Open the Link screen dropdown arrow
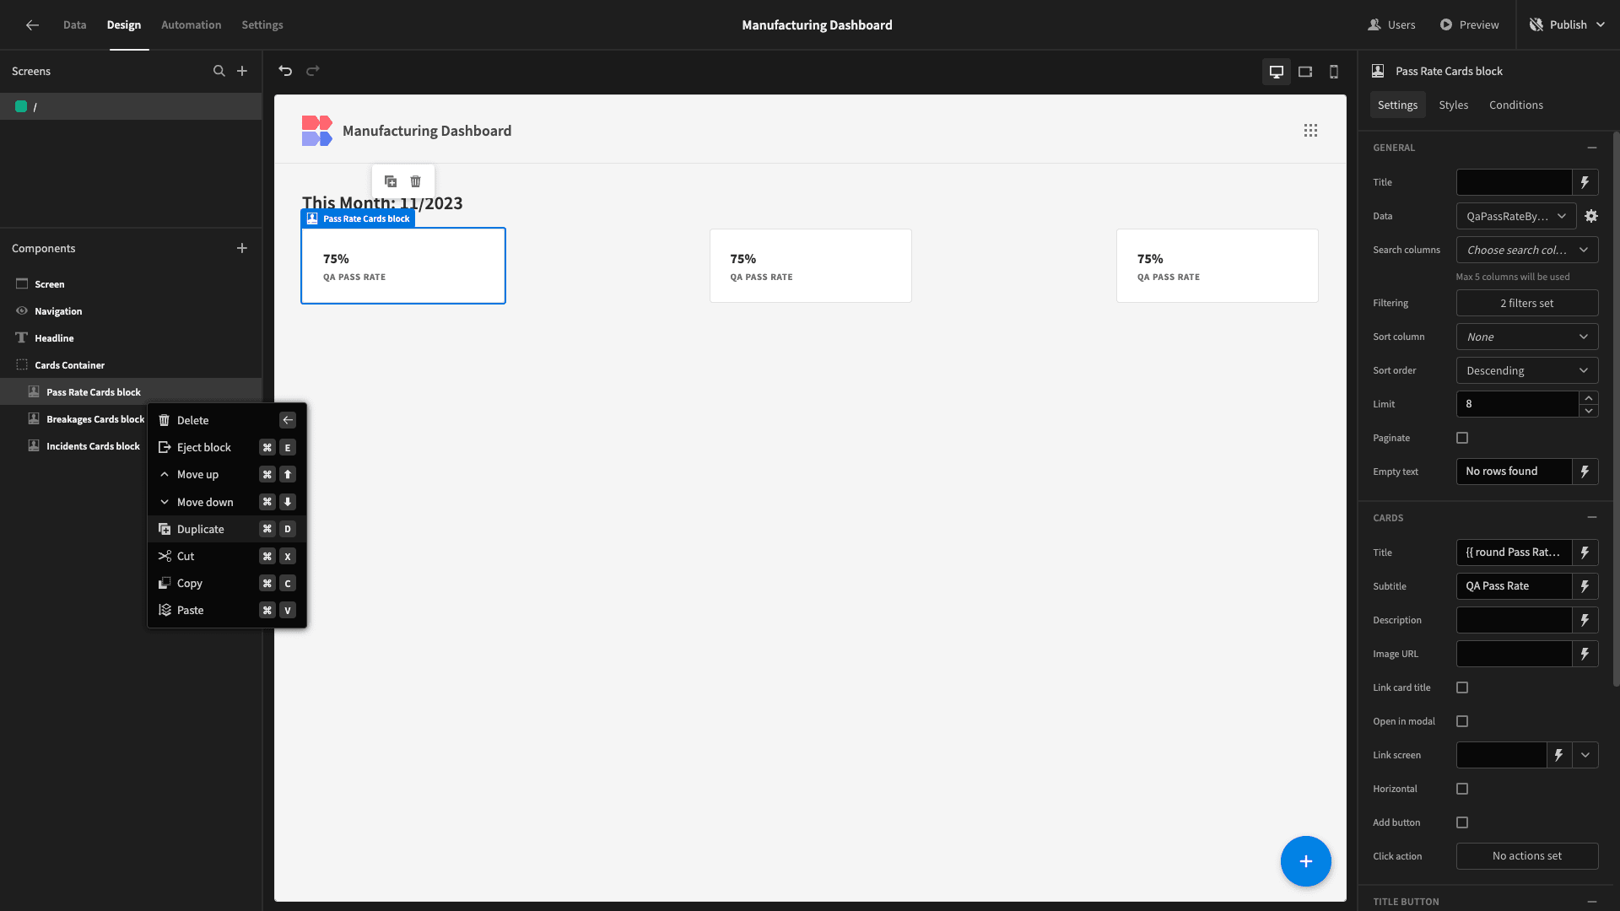Image resolution: width=1620 pixels, height=911 pixels. point(1585,755)
